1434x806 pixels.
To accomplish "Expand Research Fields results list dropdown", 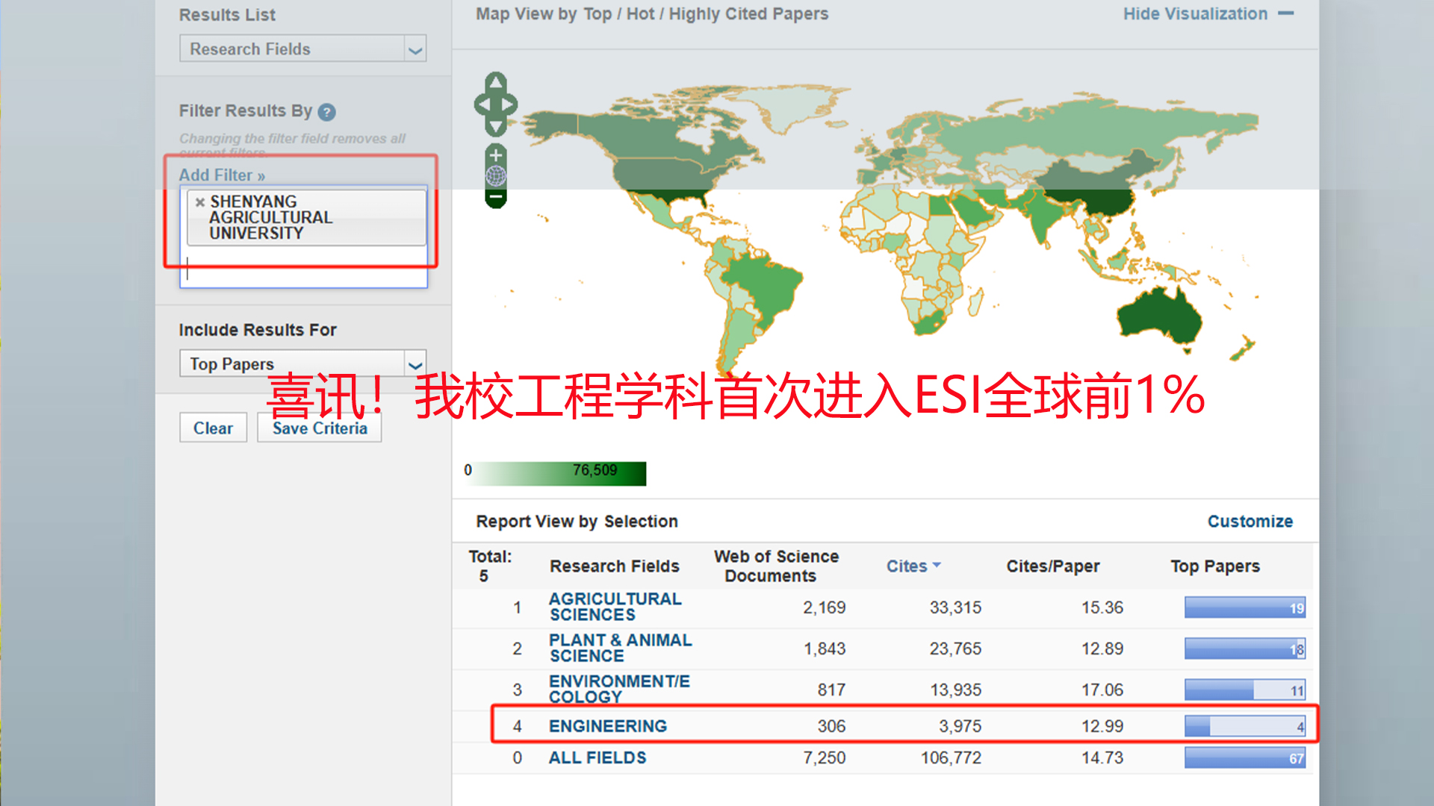I will point(415,50).
